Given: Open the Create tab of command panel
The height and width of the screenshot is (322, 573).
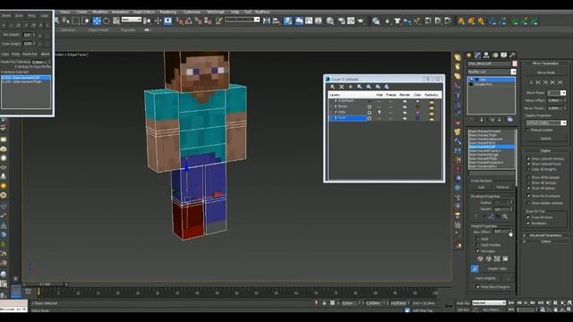Looking at the screenshot, I should coord(469,55).
